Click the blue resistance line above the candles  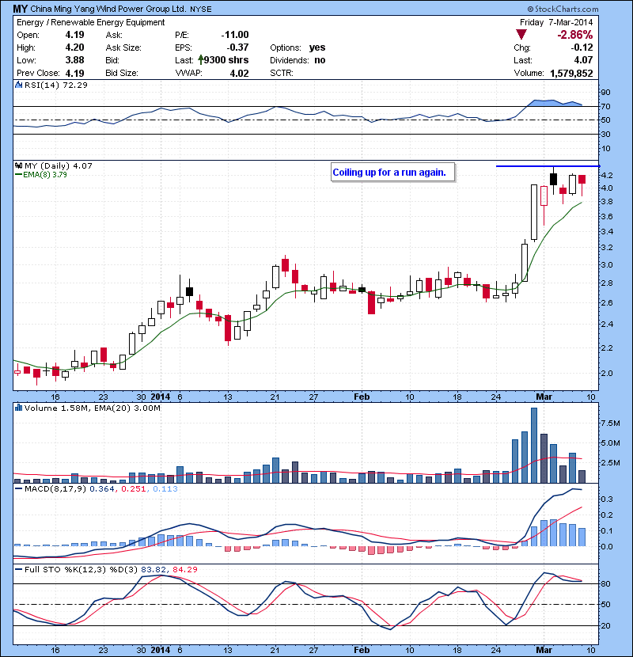tap(548, 166)
